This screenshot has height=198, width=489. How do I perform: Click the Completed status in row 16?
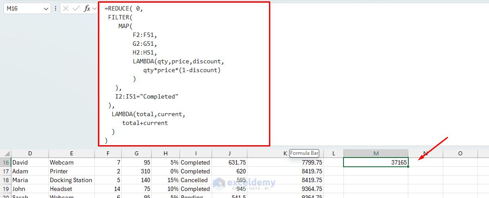(196, 162)
